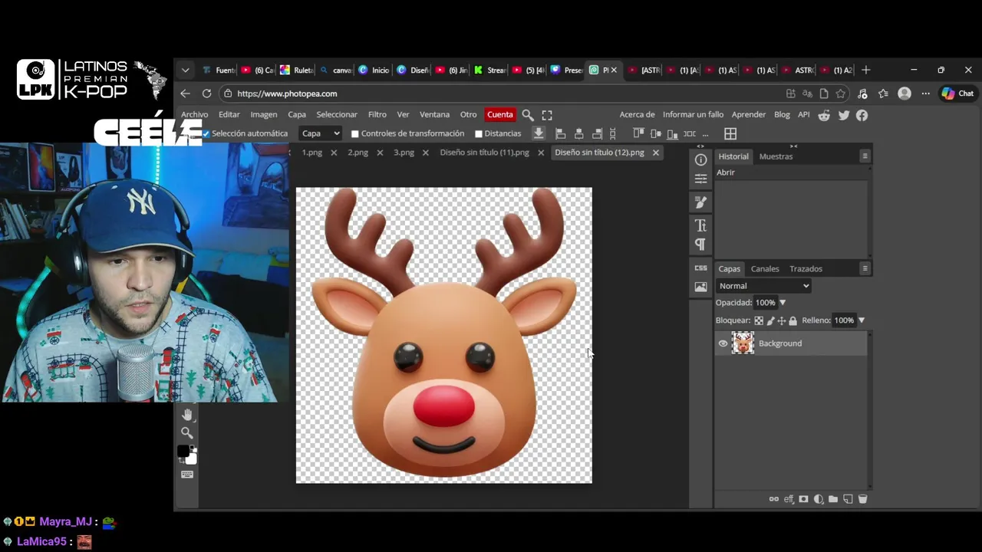Toggle lock transparent pixels icon
The height and width of the screenshot is (552, 982).
click(759, 320)
